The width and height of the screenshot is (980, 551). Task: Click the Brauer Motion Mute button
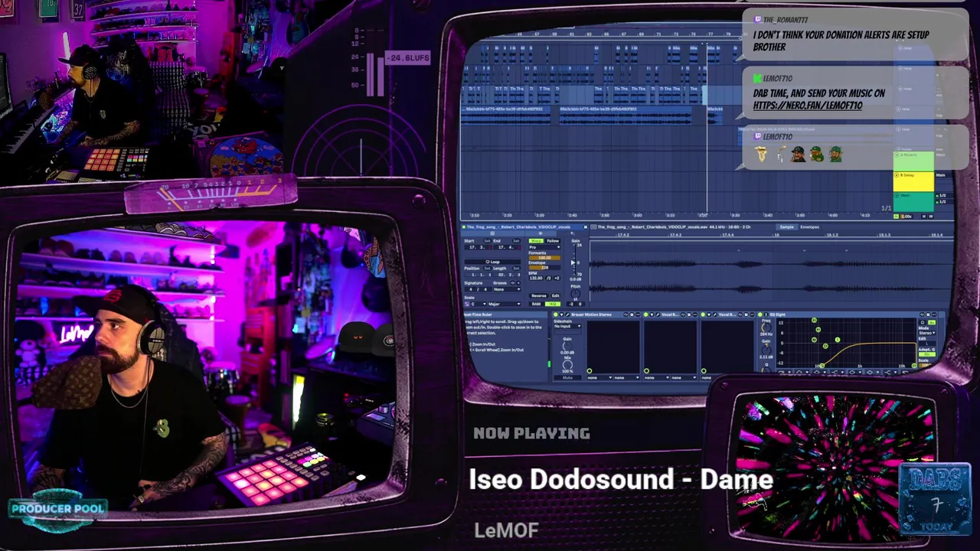[x=567, y=377]
